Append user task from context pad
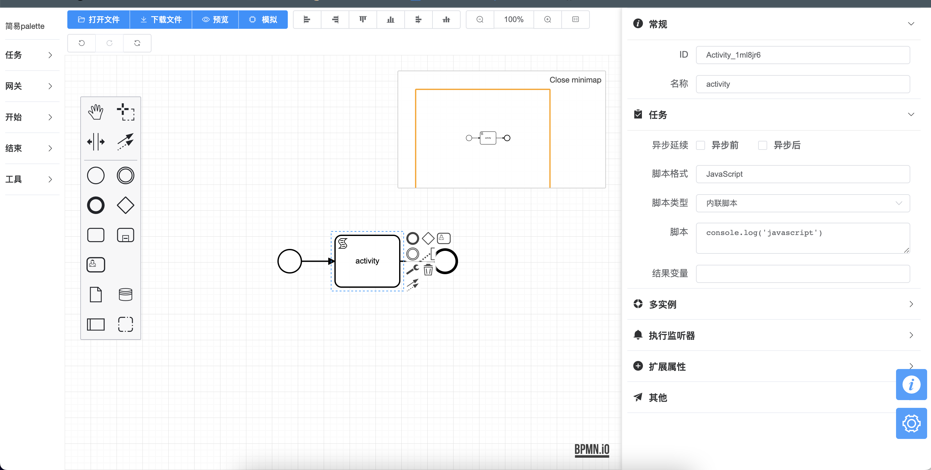The height and width of the screenshot is (470, 931). (x=443, y=239)
